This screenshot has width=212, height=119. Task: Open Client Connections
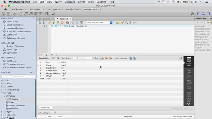pyautogui.click(x=15, y=25)
